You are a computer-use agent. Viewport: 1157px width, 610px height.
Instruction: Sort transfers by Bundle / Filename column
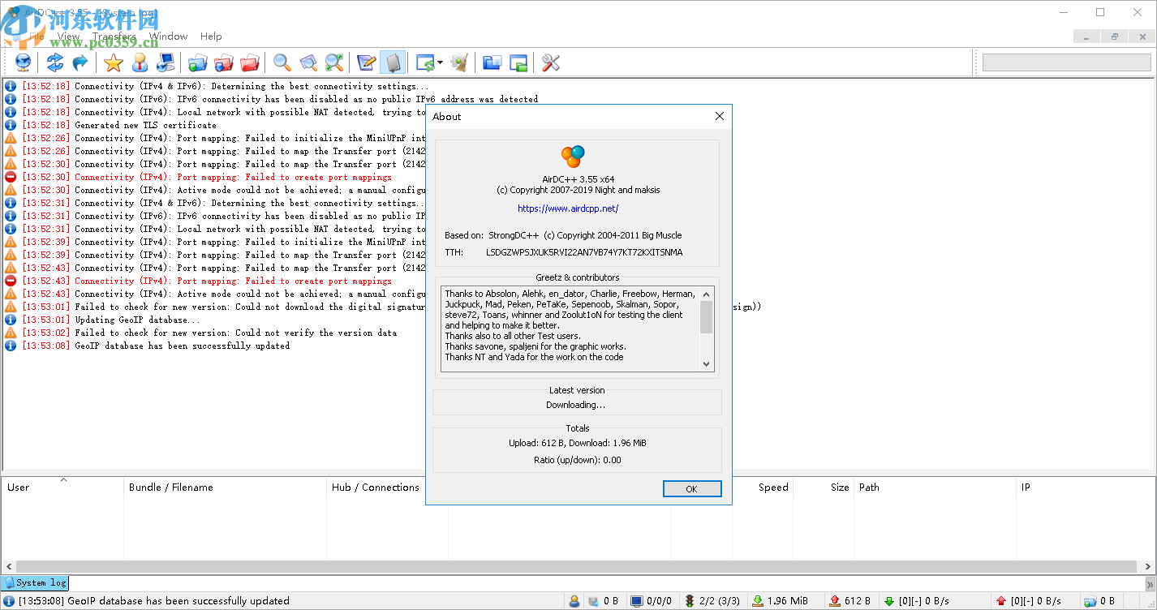point(225,488)
